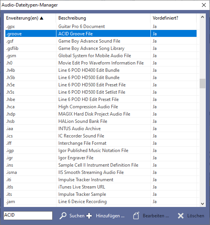Close the Audio-Dateitypen-Manager dialog
Viewport: 210px width, 225px height.
coord(204,5)
